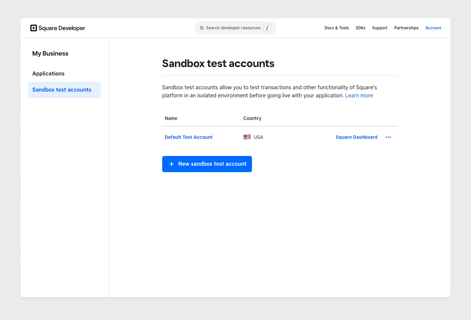Select Sandbox test accounts in sidebar
471x320 pixels.
click(x=65, y=90)
